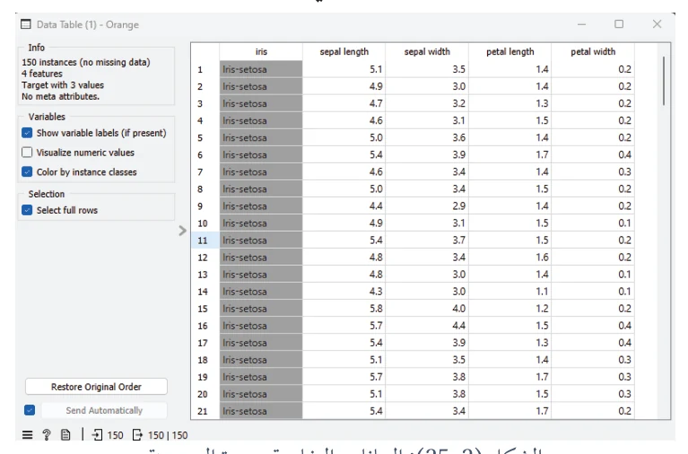
Task: Click Iris-setosa cell in row 3
Action: pyautogui.click(x=261, y=103)
